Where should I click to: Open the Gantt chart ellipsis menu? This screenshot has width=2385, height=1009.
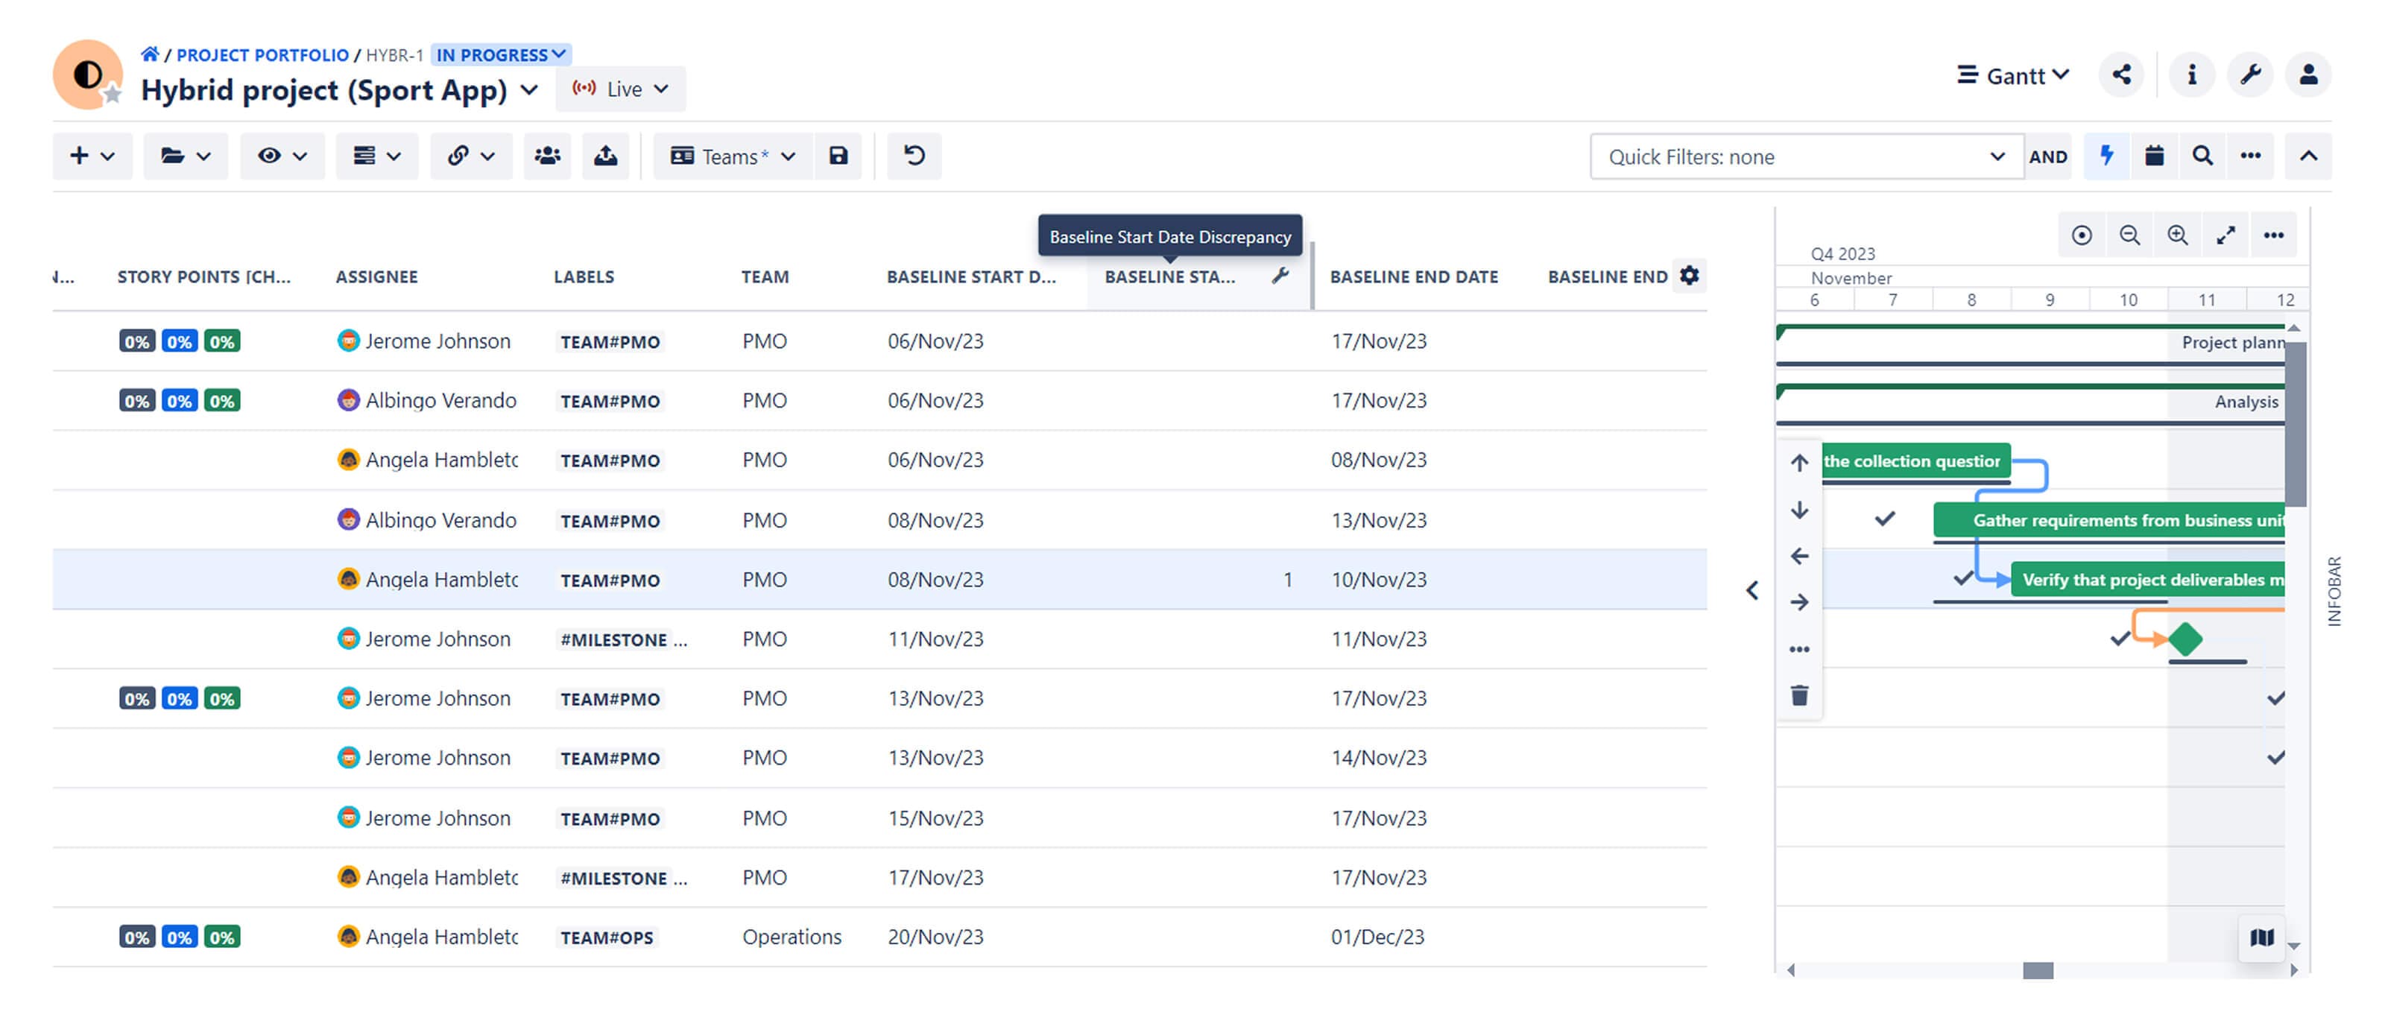[x=2274, y=236]
